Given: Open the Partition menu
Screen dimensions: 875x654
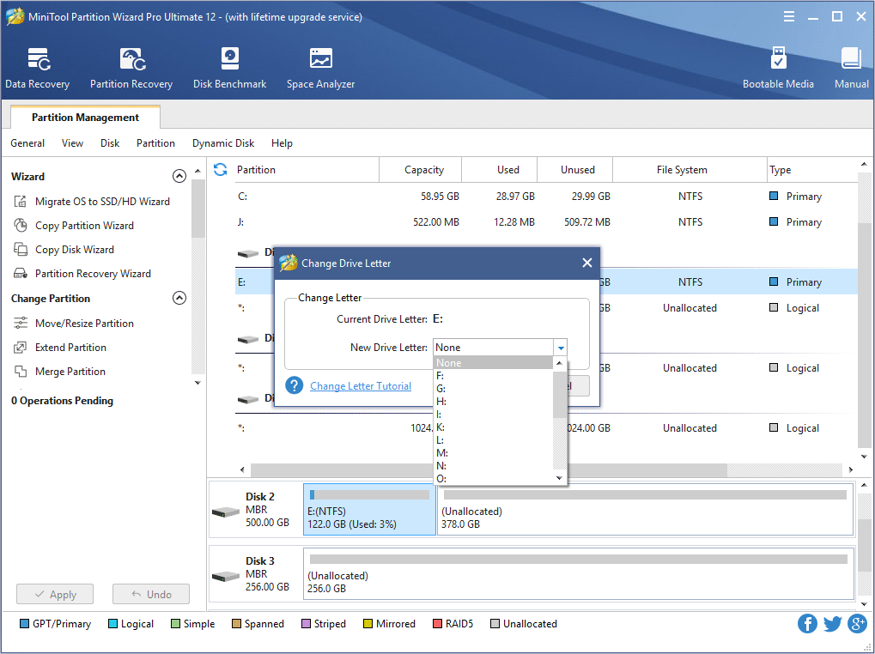Looking at the screenshot, I should click(x=155, y=143).
